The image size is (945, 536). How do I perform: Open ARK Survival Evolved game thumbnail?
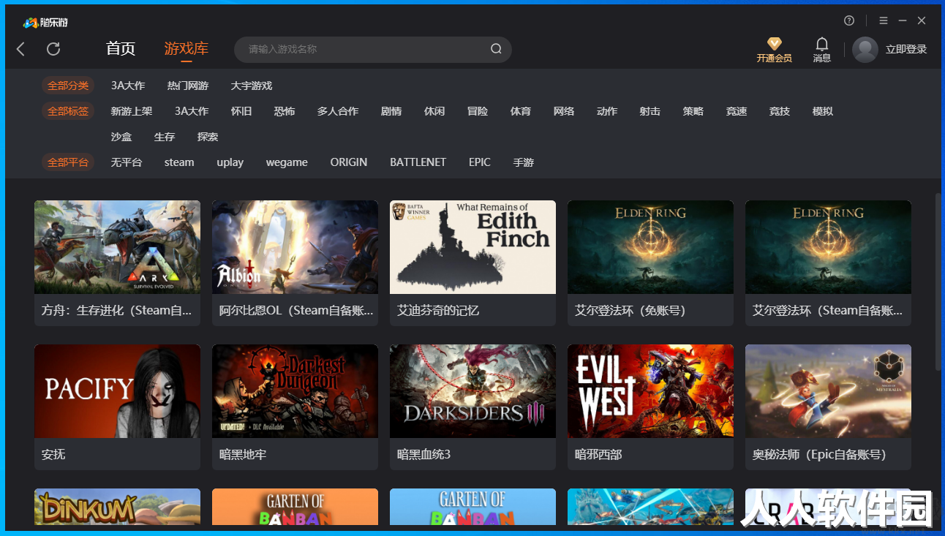(117, 247)
